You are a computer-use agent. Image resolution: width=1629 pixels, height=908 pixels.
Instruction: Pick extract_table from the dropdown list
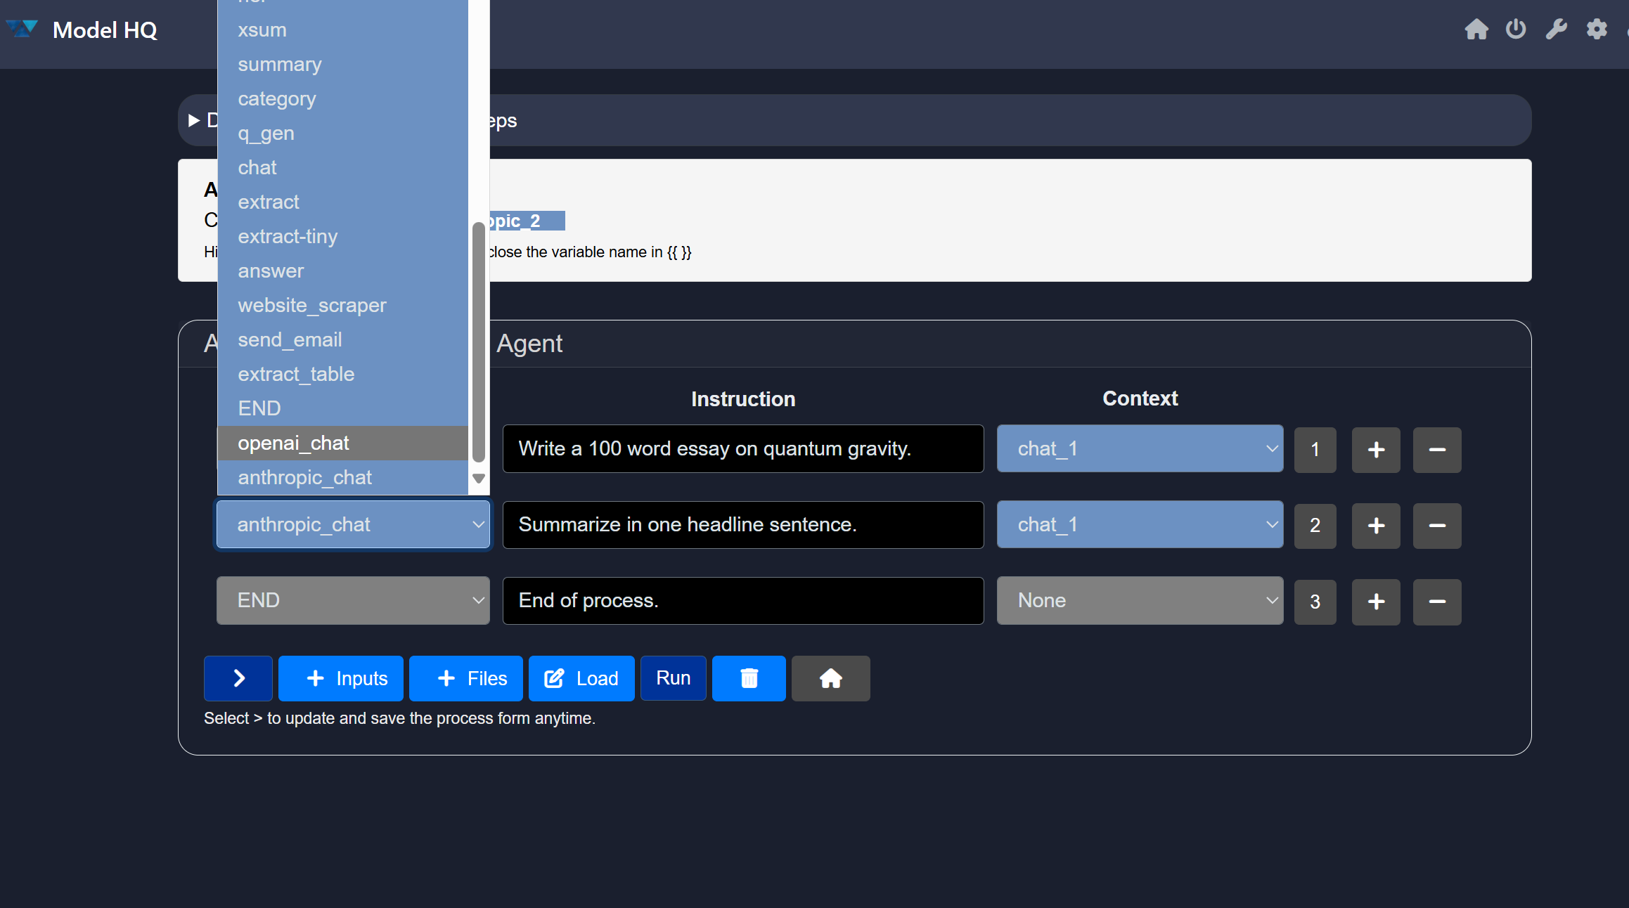(296, 374)
